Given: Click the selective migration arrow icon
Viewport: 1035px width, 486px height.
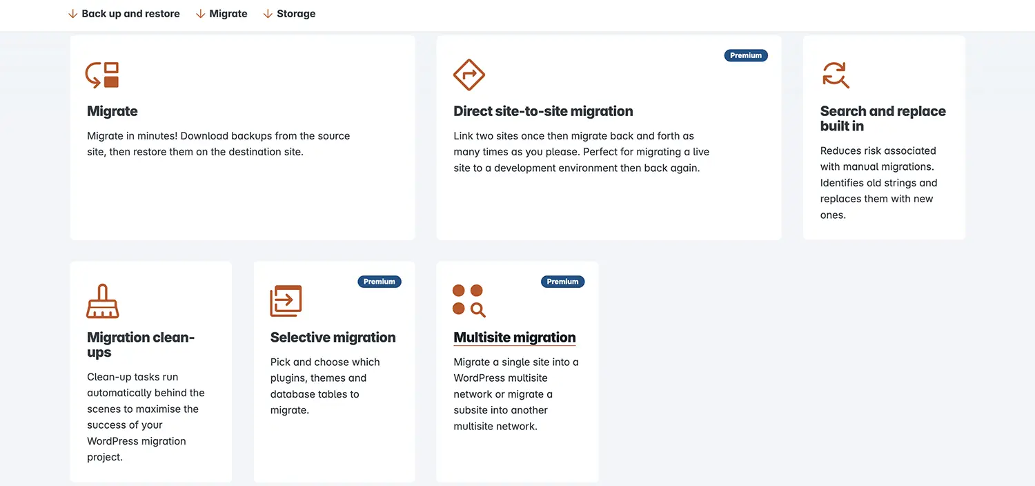Looking at the screenshot, I should click(286, 301).
